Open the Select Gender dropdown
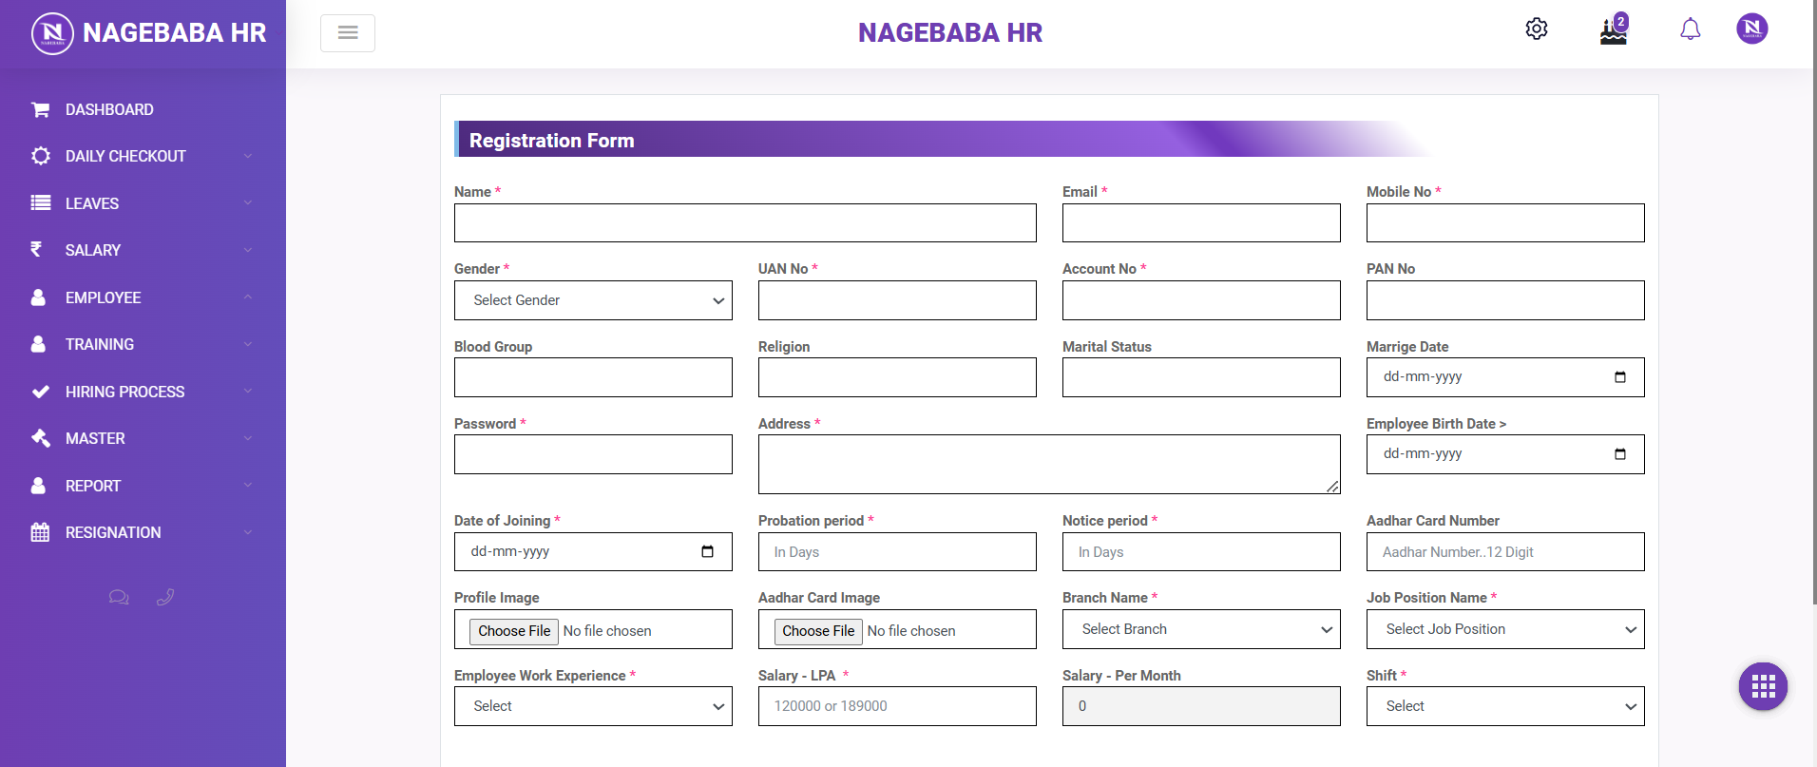Image resolution: width=1817 pixels, height=767 pixels. pos(593,300)
